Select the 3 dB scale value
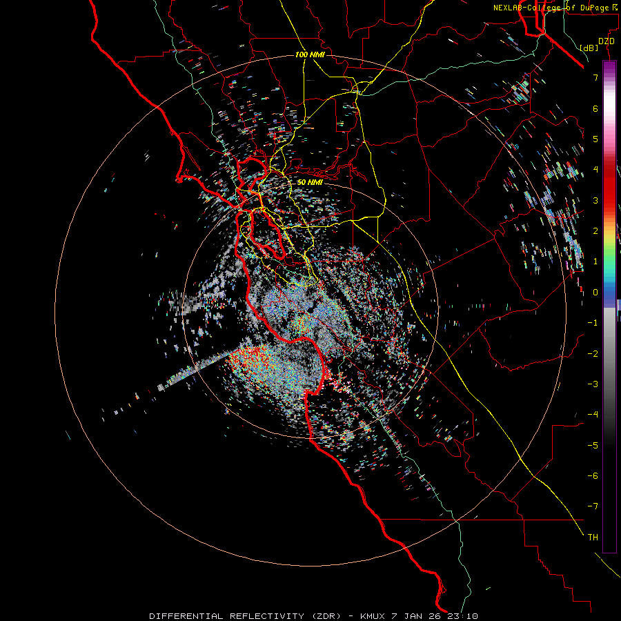Image resolution: width=621 pixels, height=621 pixels. coord(595,200)
